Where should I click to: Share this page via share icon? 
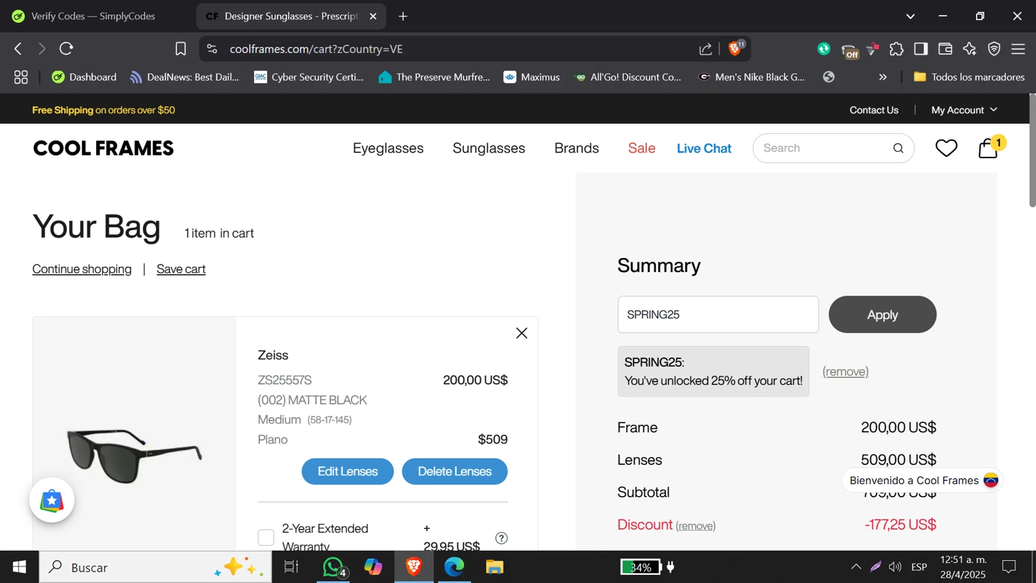[x=705, y=49]
